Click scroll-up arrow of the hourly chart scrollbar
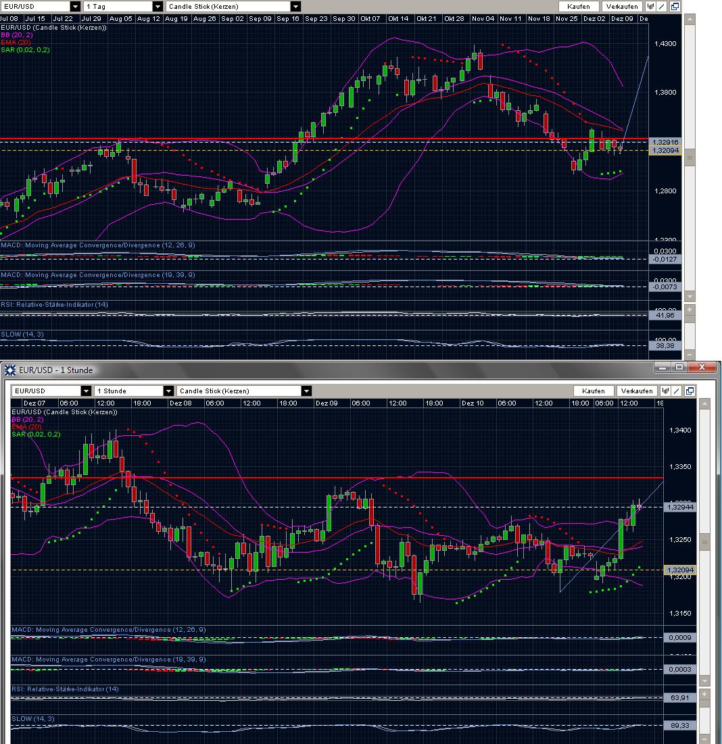This screenshot has height=744, width=722. coord(704,403)
